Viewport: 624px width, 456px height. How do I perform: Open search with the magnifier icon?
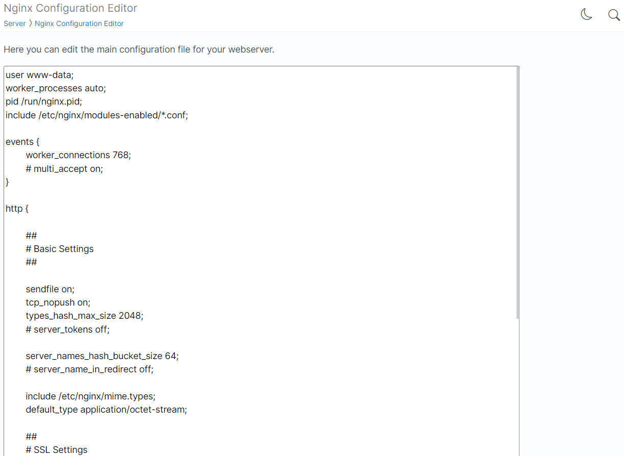pos(614,15)
